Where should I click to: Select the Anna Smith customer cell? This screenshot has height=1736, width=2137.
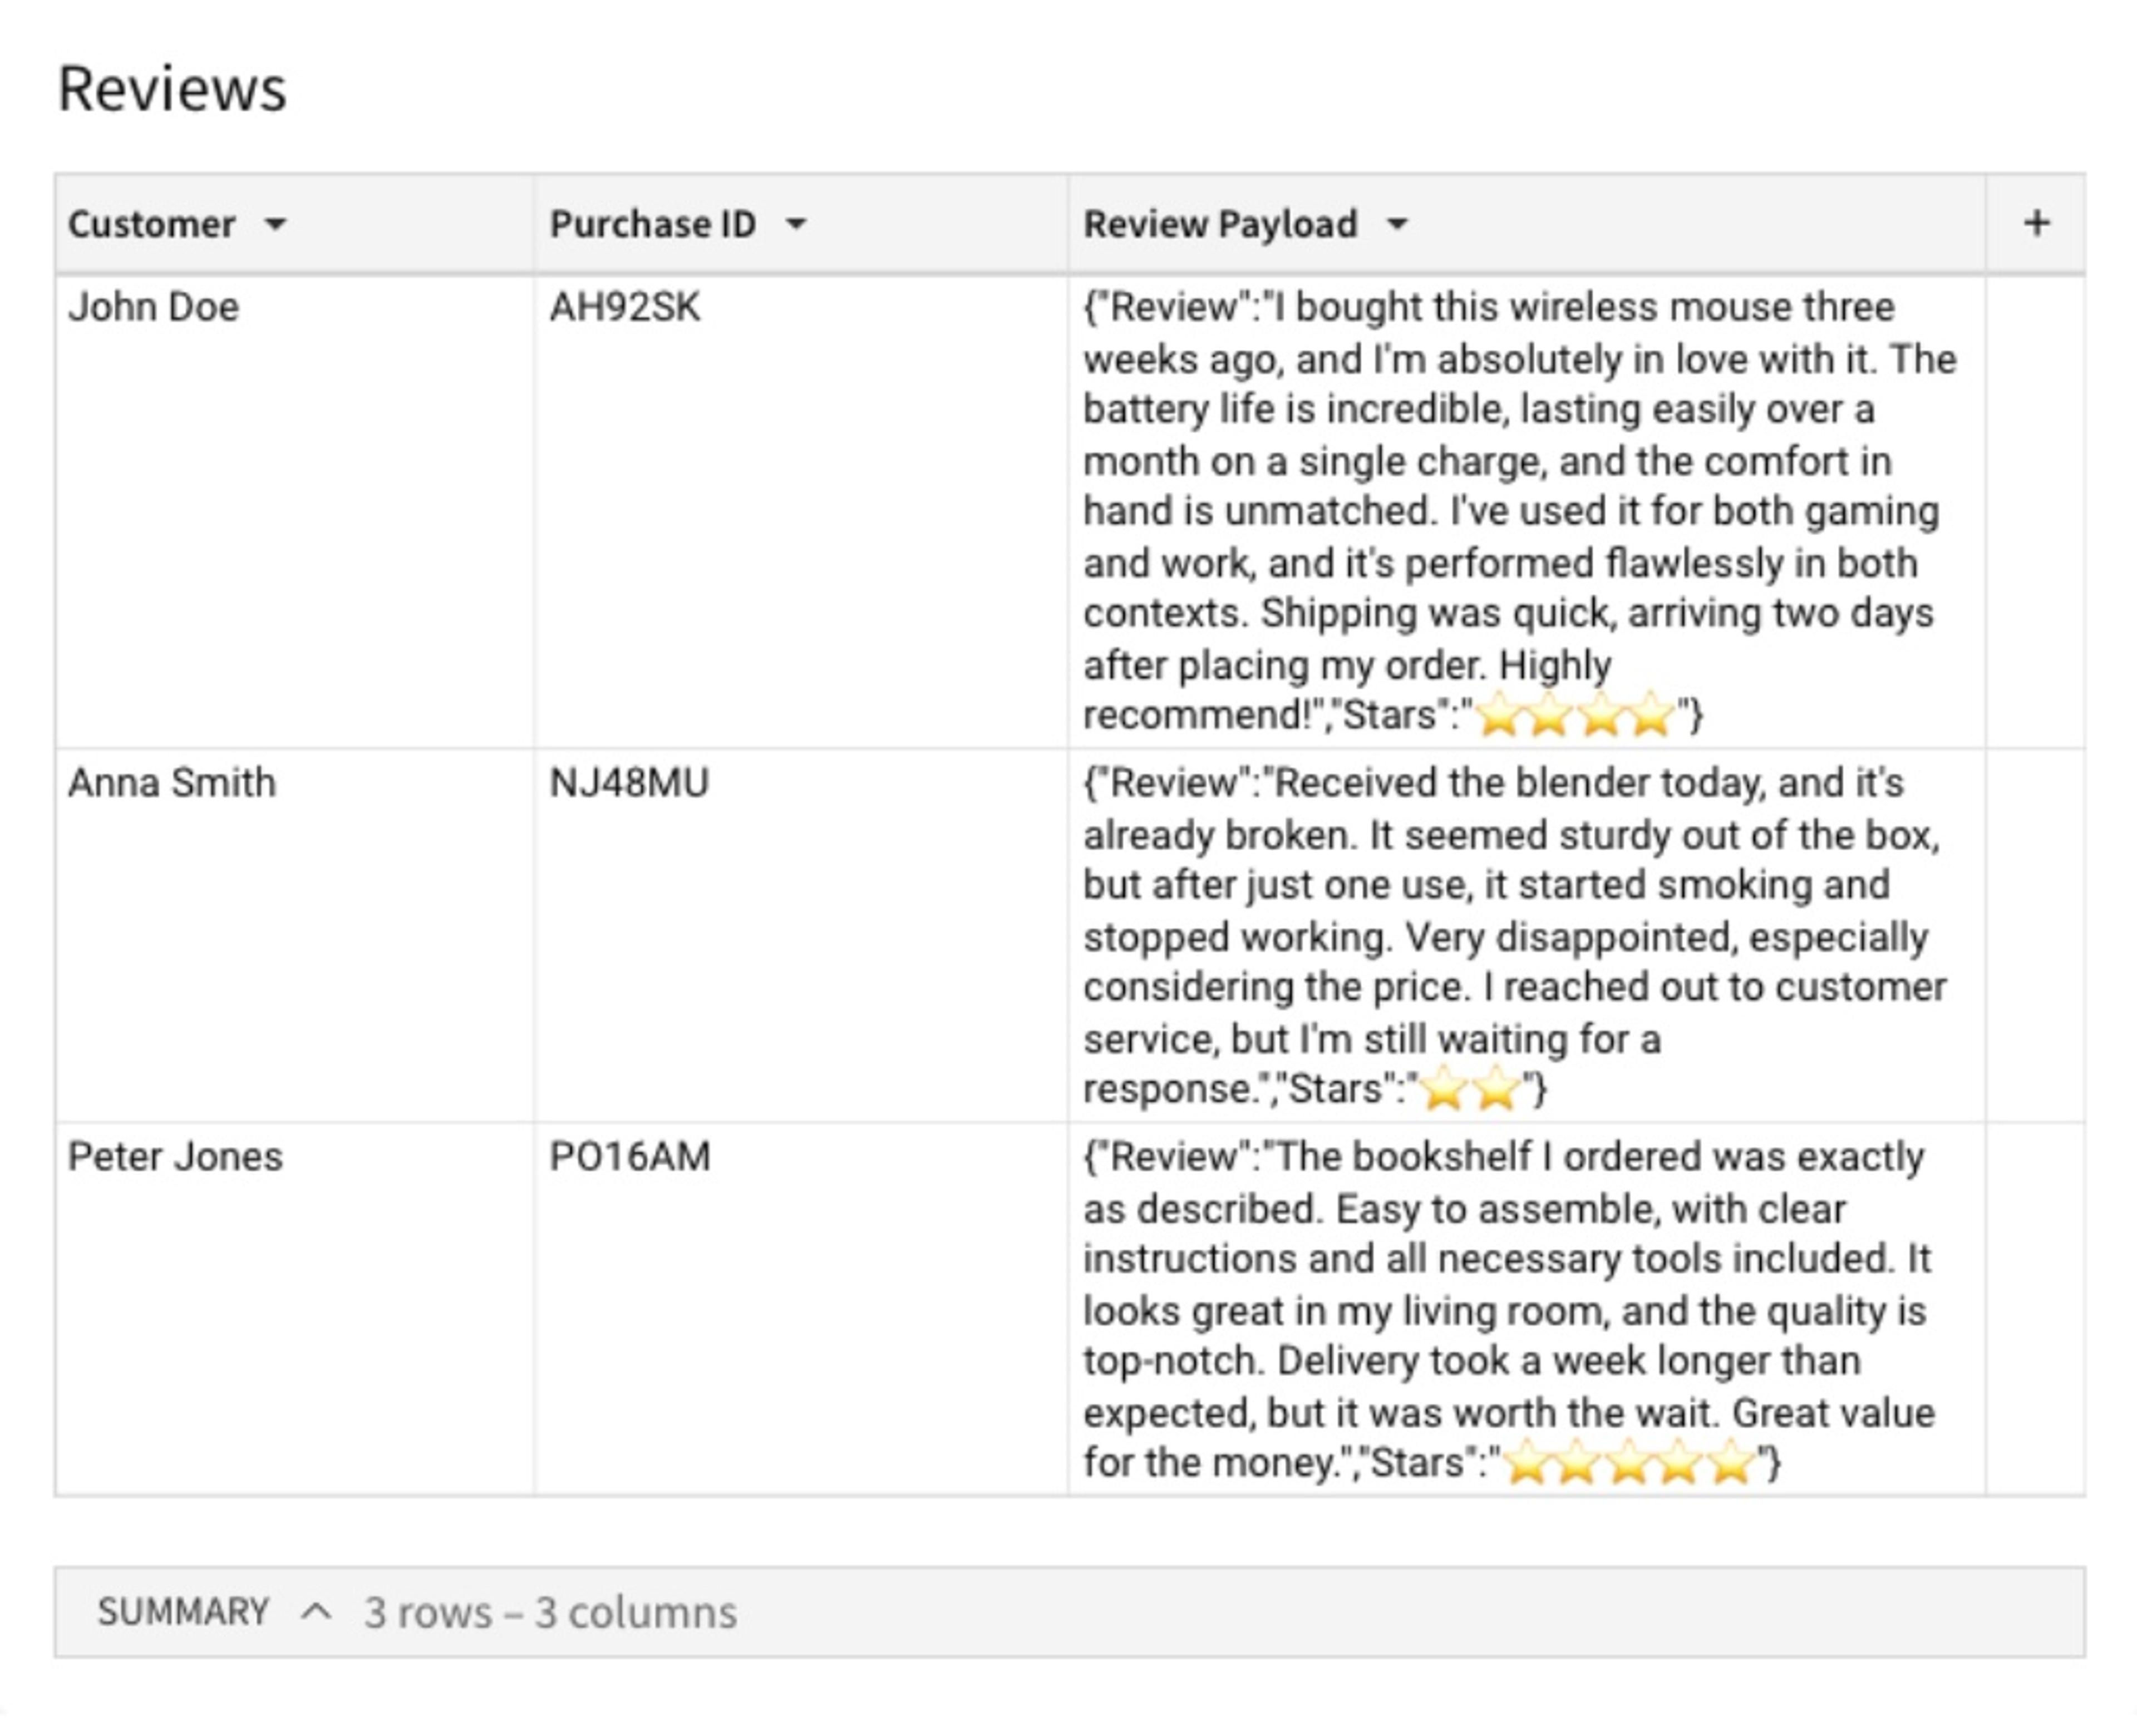[294, 935]
